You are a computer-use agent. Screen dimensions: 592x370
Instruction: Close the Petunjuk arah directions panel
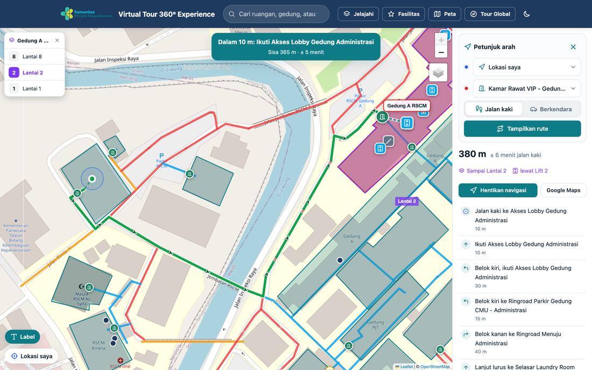click(573, 47)
